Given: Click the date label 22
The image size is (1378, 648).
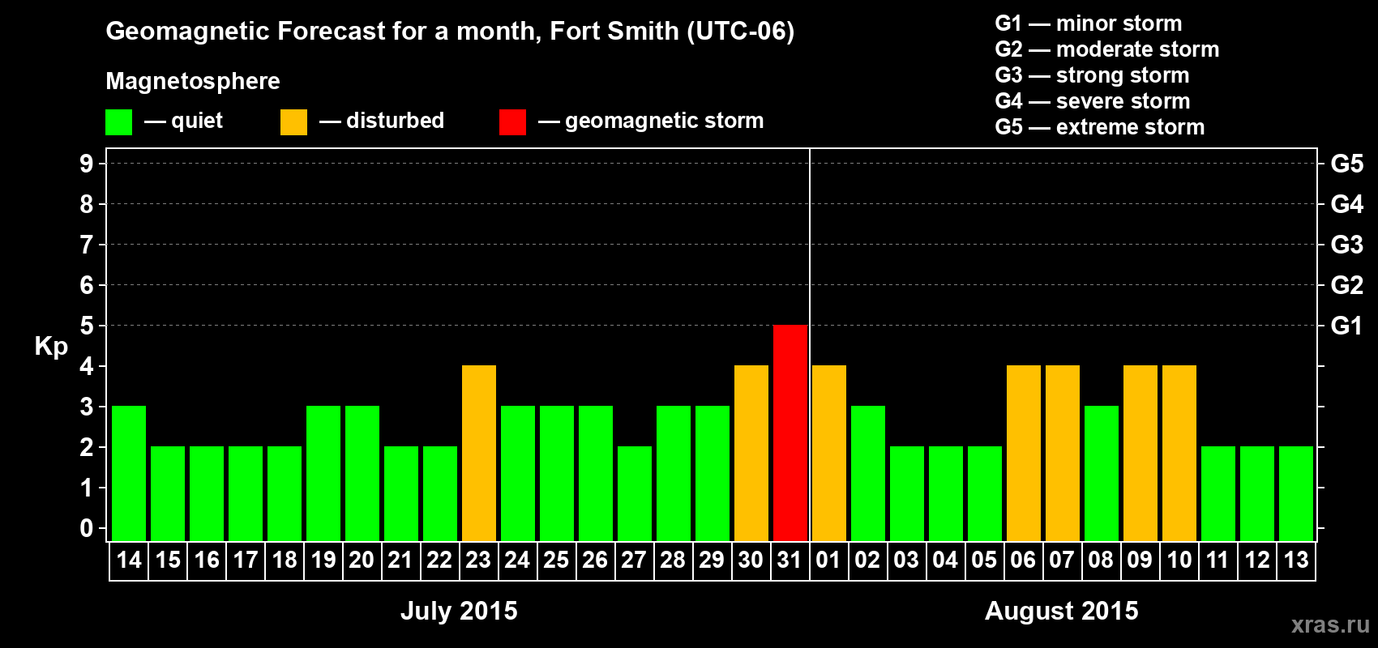Looking at the screenshot, I should [439, 560].
